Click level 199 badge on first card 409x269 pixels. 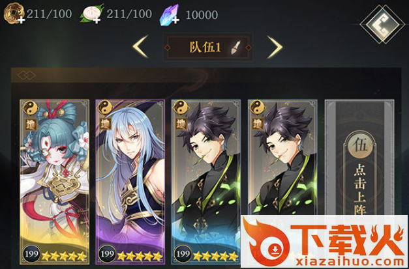click(x=31, y=254)
